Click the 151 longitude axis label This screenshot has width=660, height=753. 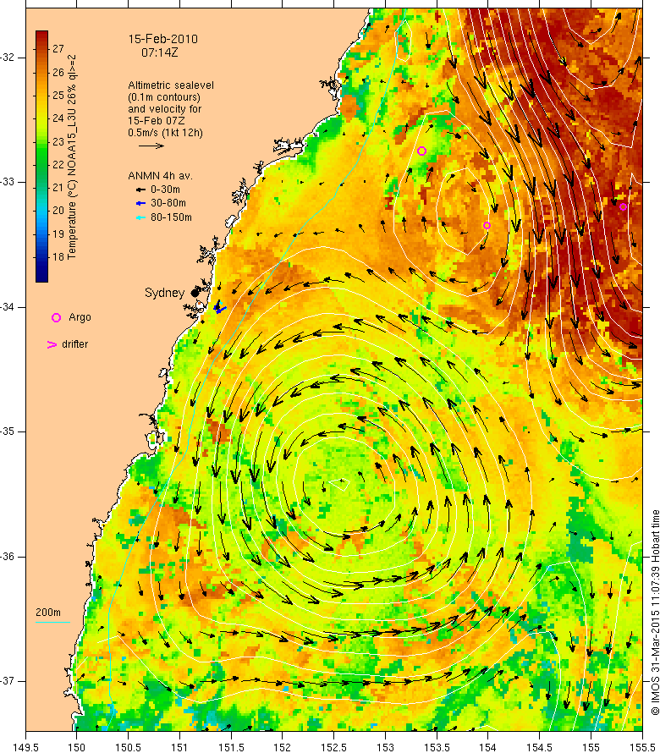coord(179,747)
